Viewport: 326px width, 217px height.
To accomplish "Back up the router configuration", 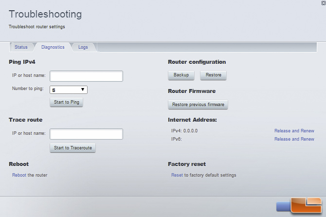I will [x=181, y=75].
